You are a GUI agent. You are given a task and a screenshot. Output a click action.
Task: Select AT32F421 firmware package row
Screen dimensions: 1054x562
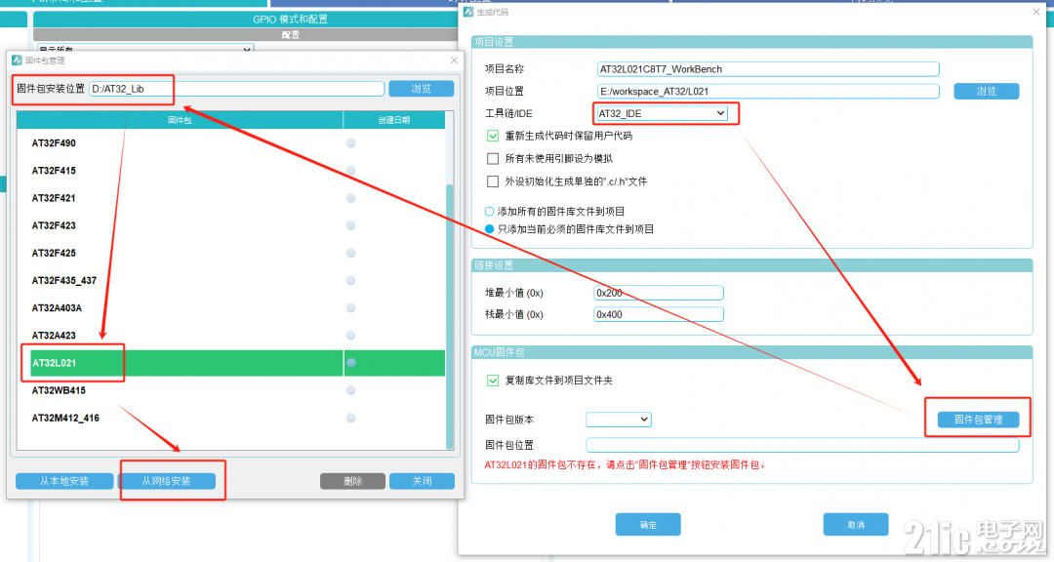(230, 198)
